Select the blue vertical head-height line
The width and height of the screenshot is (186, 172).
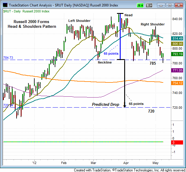pos(120,37)
